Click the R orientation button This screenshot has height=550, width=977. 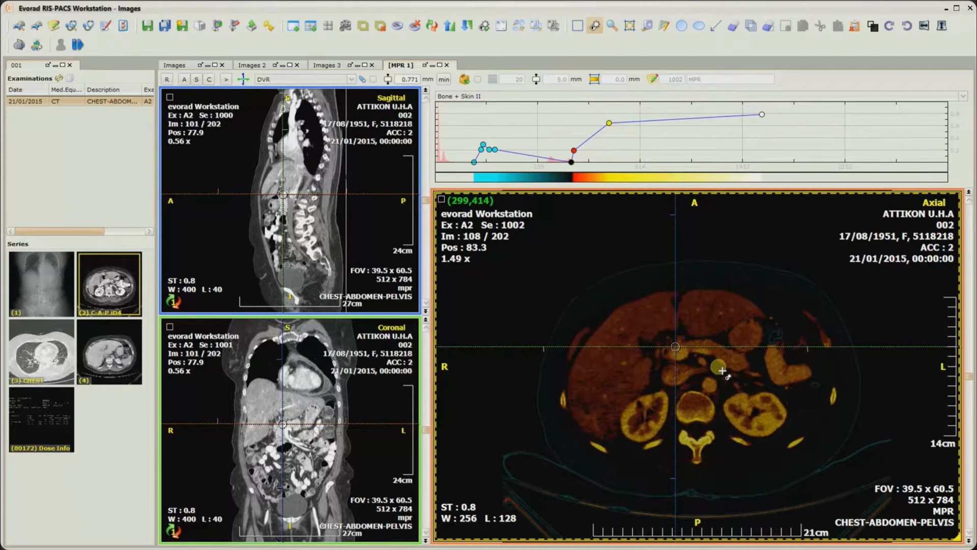pyautogui.click(x=167, y=79)
